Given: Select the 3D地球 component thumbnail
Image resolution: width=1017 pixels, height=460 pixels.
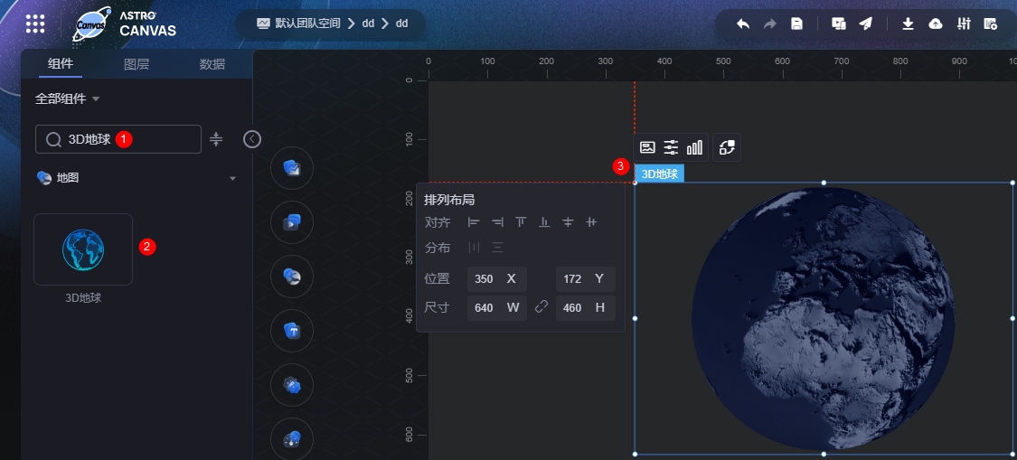Looking at the screenshot, I should 83,249.
